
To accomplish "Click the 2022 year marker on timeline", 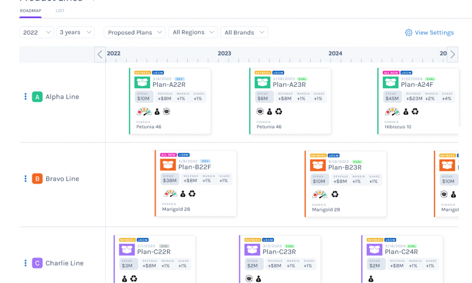I will [113, 53].
